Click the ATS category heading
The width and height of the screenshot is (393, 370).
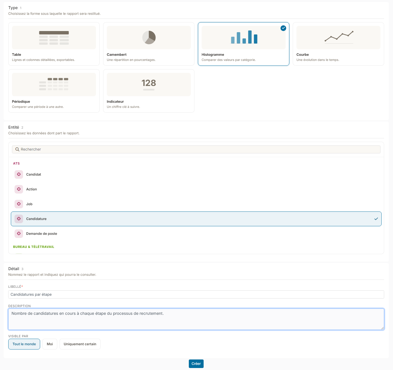[17, 163]
